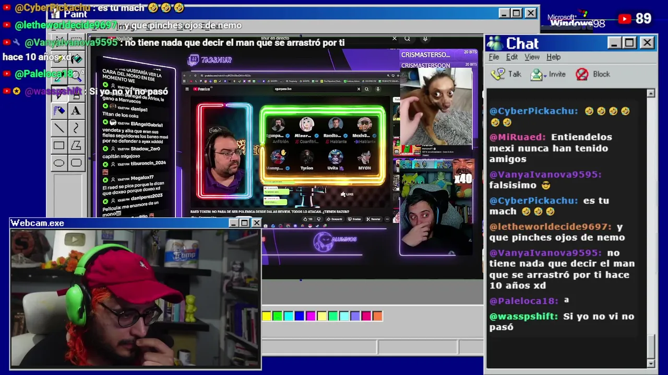Screen dimensions: 668x375
Task: Pick the Curve tool in Paint
Action: (76, 128)
